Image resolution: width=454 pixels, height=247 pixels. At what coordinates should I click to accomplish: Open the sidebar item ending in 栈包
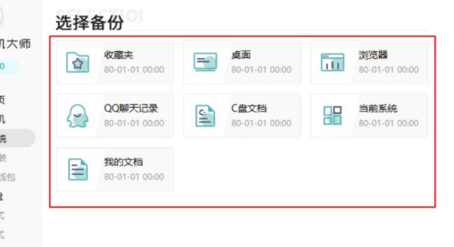point(7,177)
